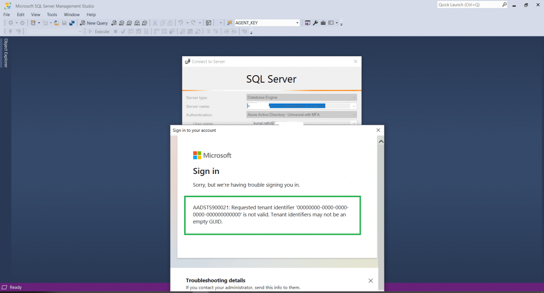Click the Open File folder icon
This screenshot has width=544, height=293.
click(x=56, y=23)
